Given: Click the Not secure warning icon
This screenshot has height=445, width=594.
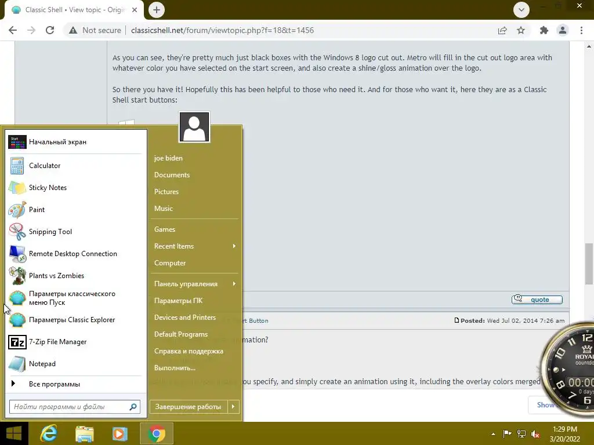Looking at the screenshot, I should 73,30.
